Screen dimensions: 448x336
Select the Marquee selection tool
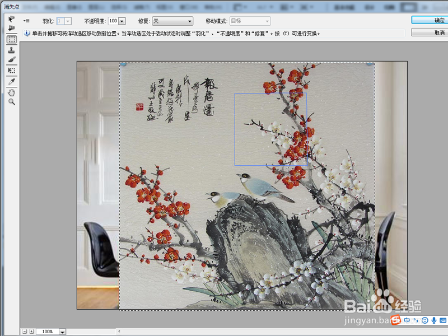click(12, 39)
